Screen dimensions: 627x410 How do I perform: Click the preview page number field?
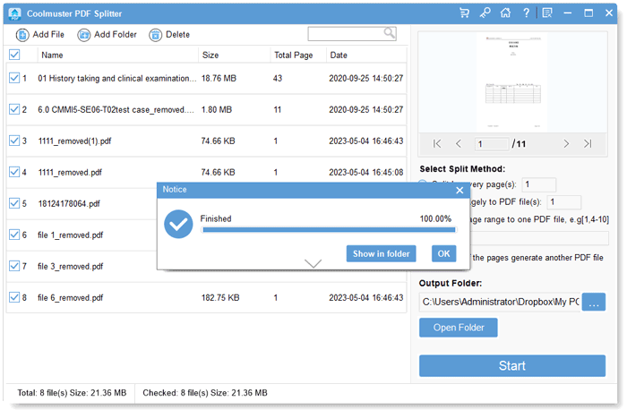tap(492, 144)
